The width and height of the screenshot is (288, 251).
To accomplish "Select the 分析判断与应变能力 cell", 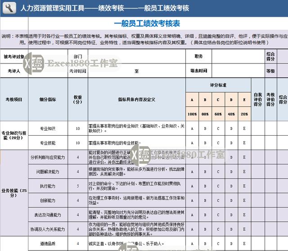I will click(x=48, y=157).
